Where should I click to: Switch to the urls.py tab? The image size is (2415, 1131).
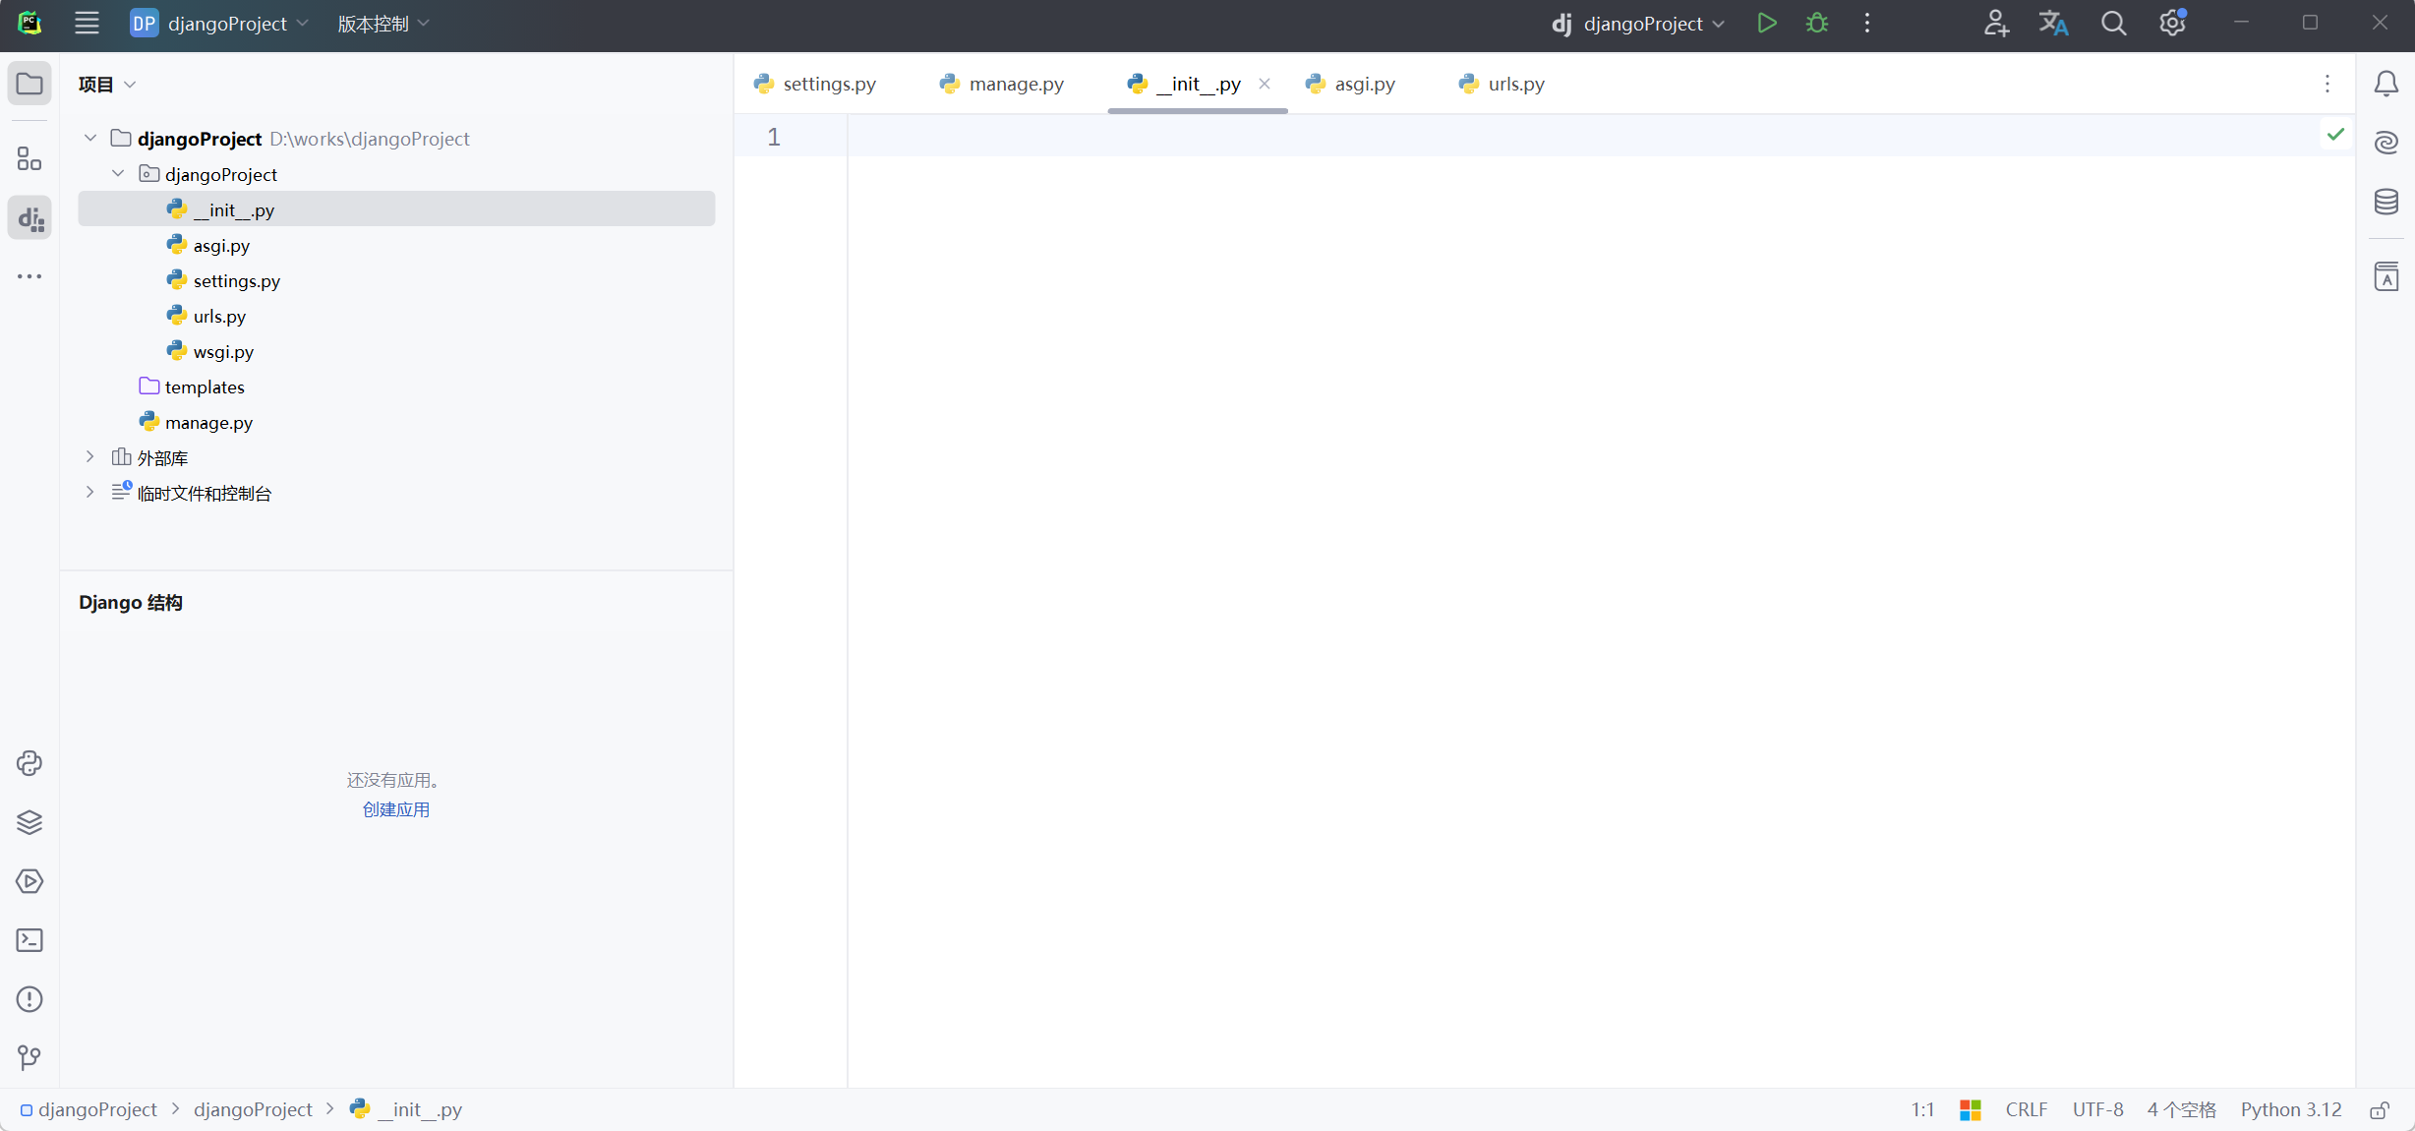pos(1502,84)
